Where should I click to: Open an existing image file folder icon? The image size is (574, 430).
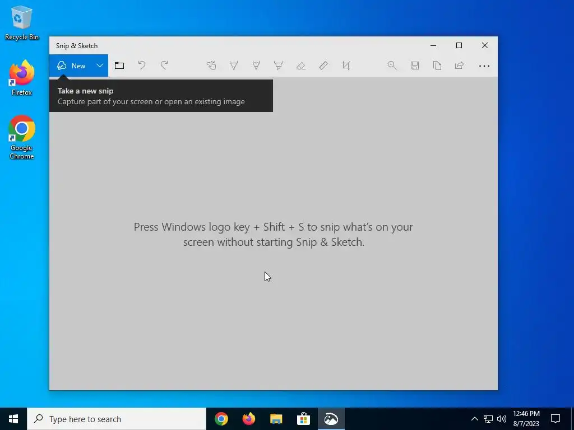(x=119, y=66)
